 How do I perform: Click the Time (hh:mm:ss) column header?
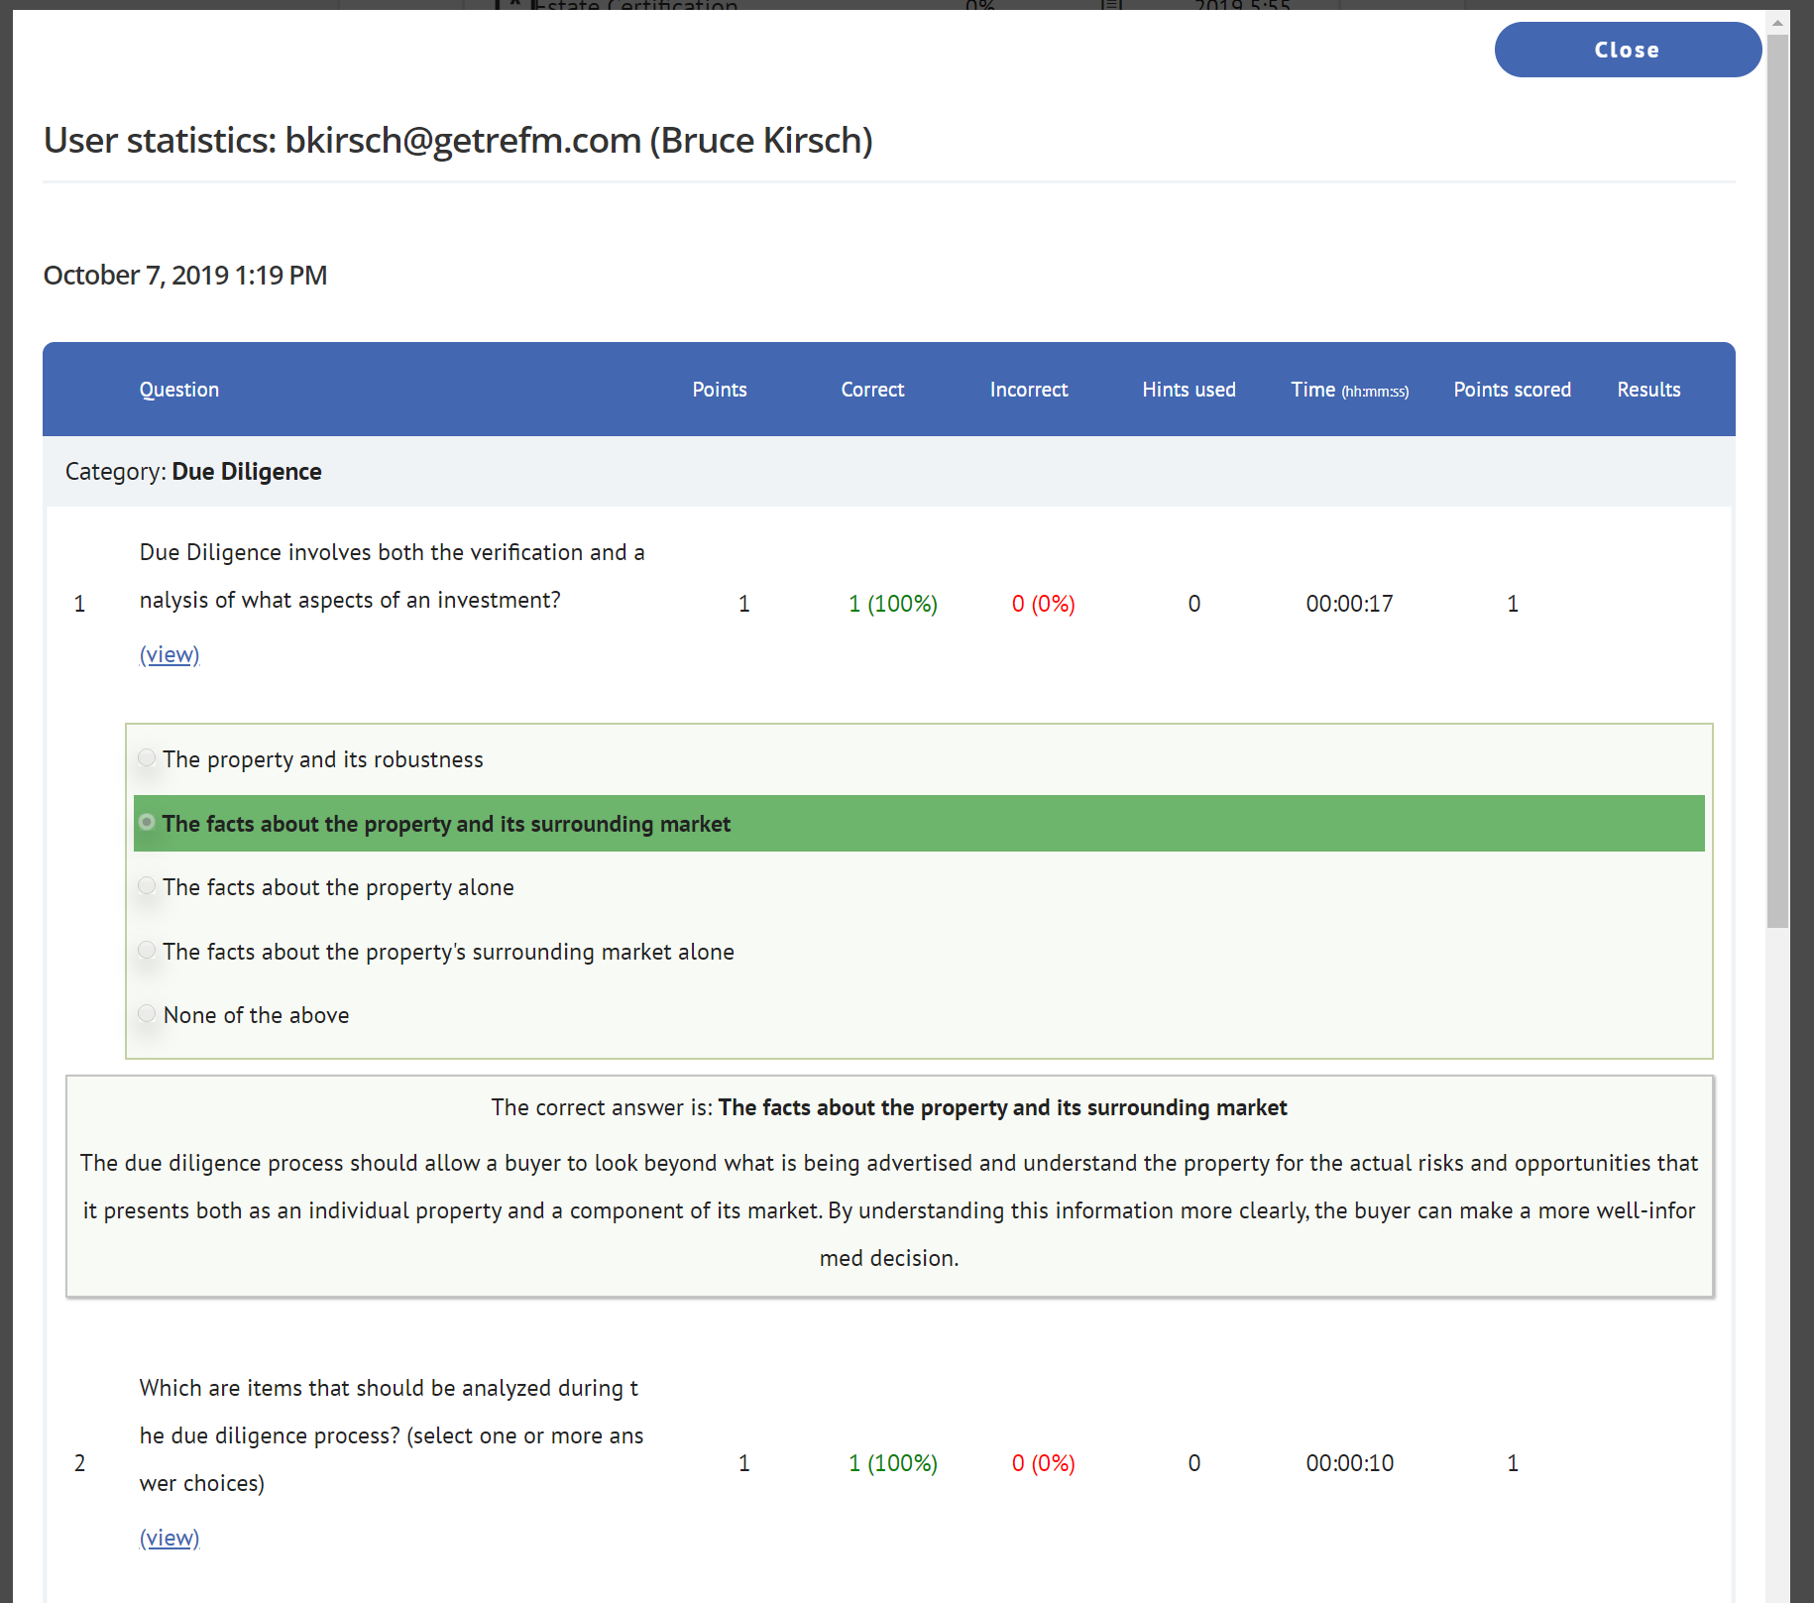coord(1349,390)
